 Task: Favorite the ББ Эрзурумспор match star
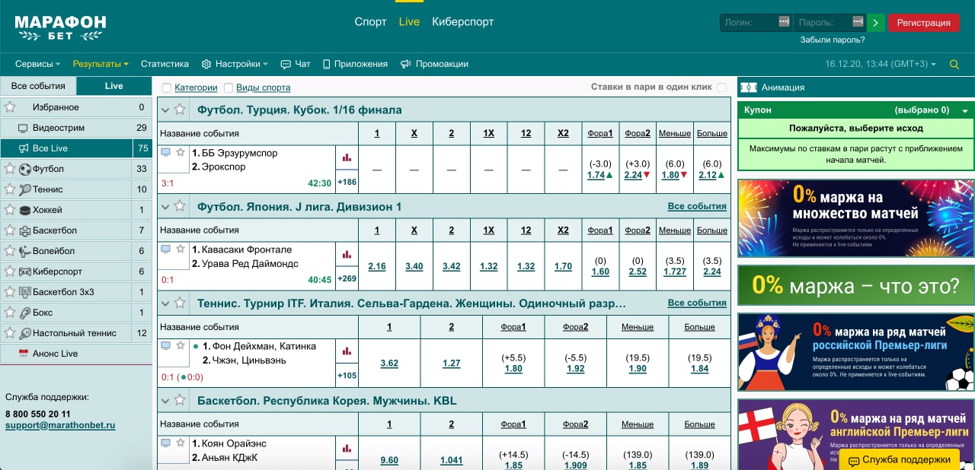181,152
